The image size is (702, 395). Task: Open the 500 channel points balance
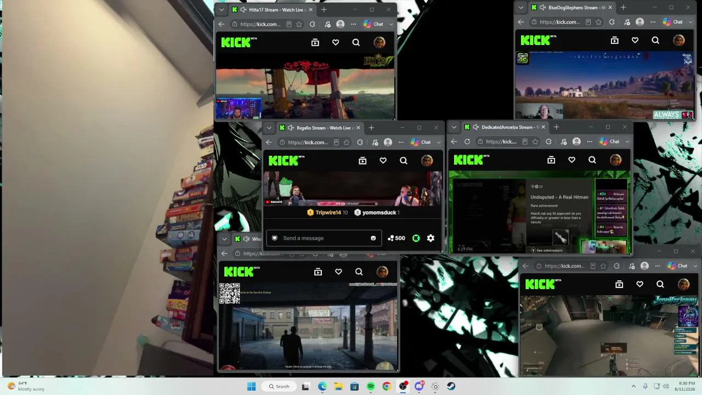(x=396, y=238)
